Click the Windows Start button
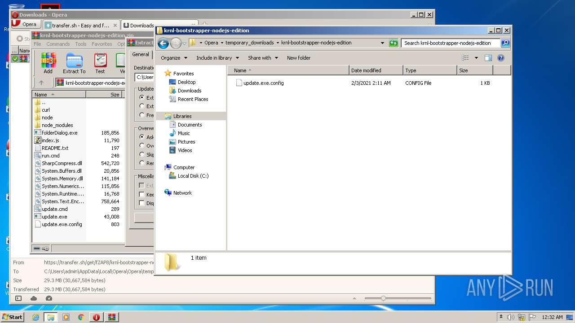This screenshot has height=323, width=575. pyautogui.click(x=13, y=317)
